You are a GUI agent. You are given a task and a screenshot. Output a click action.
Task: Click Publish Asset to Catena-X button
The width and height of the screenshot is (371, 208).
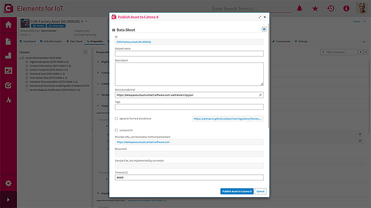click(237, 191)
